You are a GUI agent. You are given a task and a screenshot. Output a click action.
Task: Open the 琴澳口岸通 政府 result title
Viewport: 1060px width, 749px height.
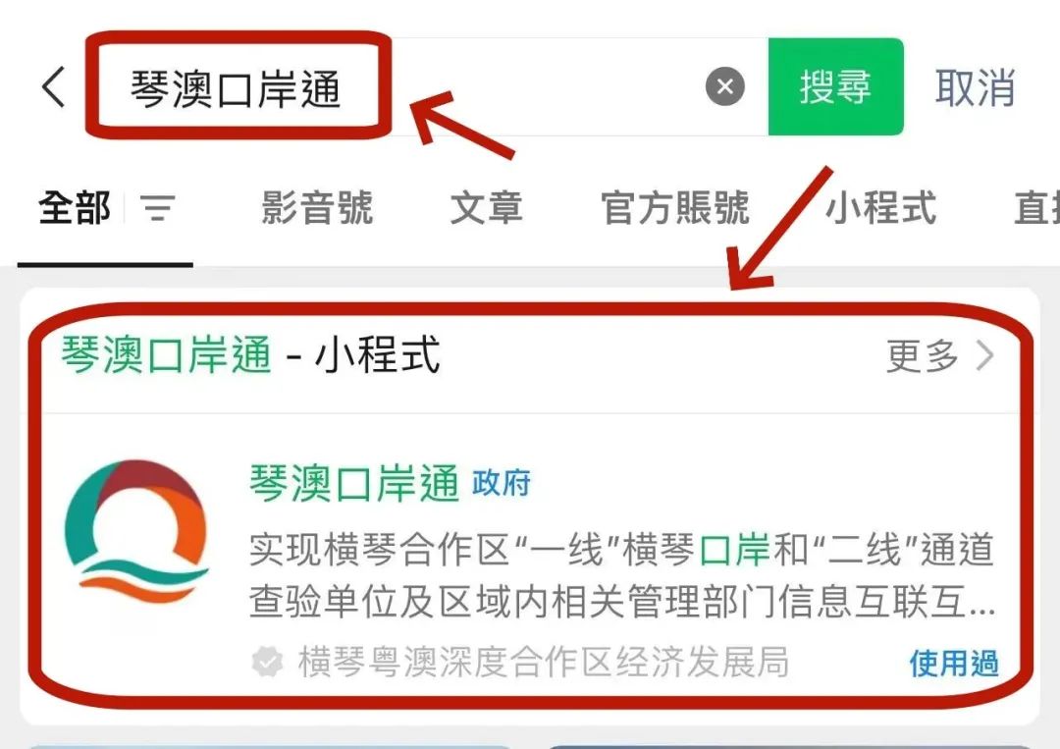(390, 483)
